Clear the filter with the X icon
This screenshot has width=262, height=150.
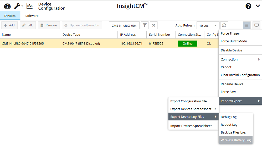(x=154, y=25)
